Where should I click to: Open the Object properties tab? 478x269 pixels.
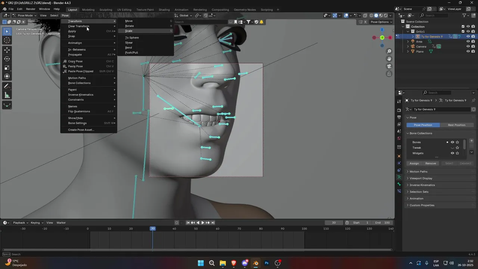[x=399, y=156]
